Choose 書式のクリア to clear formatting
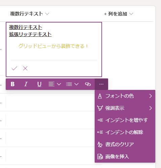This screenshot has height=168, width=161. 125,144
